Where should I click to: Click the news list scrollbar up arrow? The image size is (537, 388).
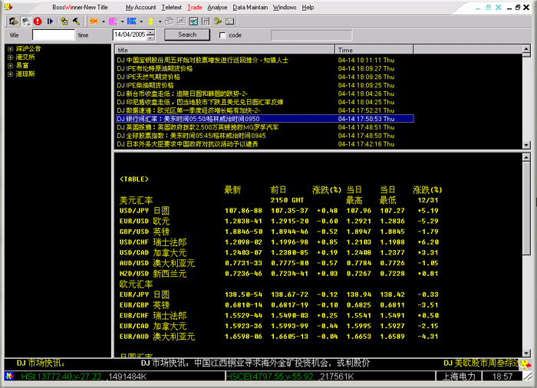[x=526, y=49]
